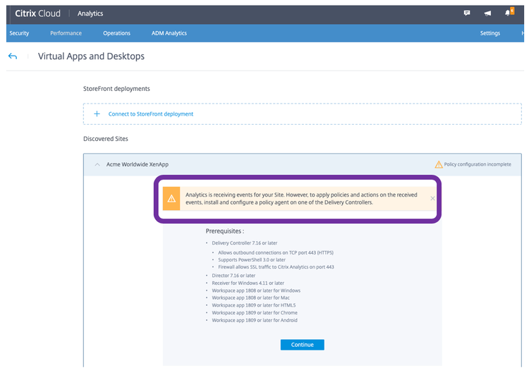
Task: Click Connect to StoreFront deployment link
Action: (x=151, y=114)
